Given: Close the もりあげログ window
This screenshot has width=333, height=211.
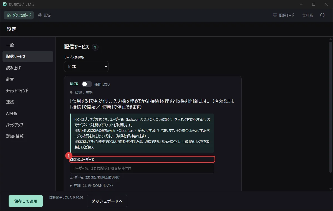Looking at the screenshot, I should pos(326,4).
